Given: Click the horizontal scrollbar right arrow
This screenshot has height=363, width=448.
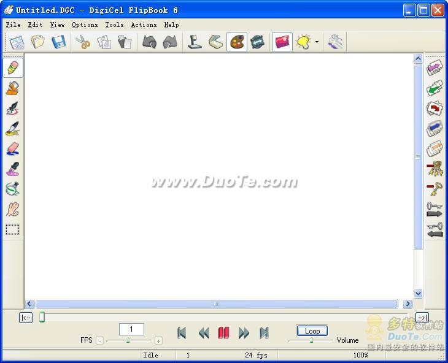Looking at the screenshot, I should [x=407, y=304].
